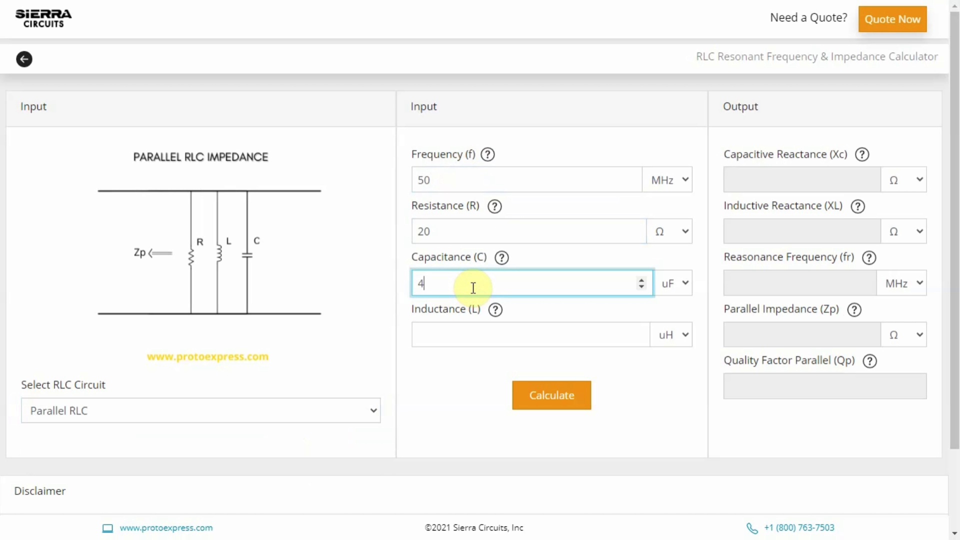Click help icon for Inductance (L)
The image size is (960, 540).
click(x=495, y=309)
